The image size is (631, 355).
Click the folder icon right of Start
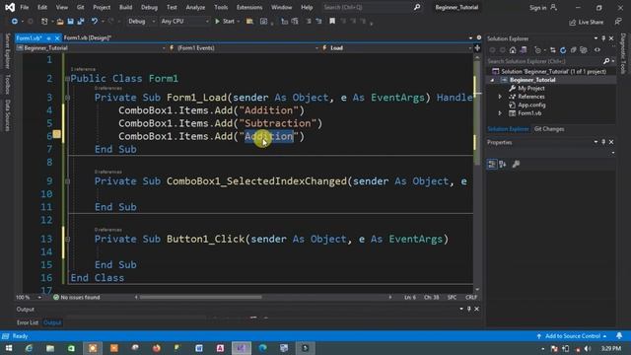(x=249, y=22)
